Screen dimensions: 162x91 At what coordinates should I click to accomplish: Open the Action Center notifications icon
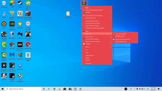click(159, 89)
